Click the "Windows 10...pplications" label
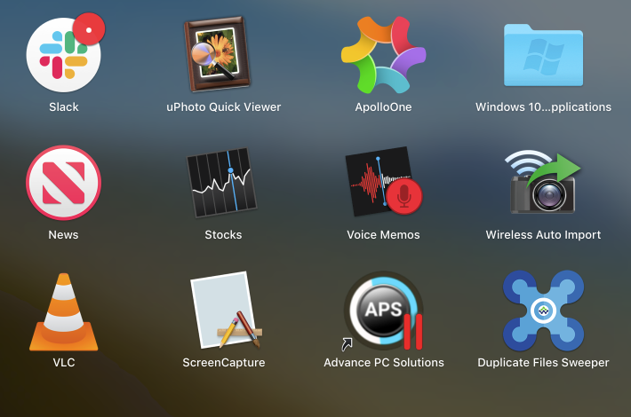This screenshot has width=631, height=417. click(543, 106)
